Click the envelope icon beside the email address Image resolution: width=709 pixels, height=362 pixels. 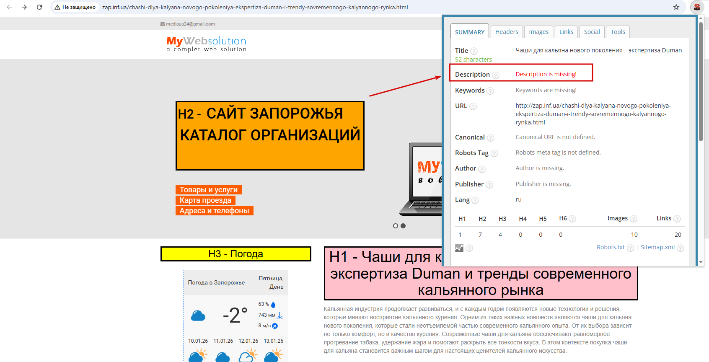pos(163,24)
